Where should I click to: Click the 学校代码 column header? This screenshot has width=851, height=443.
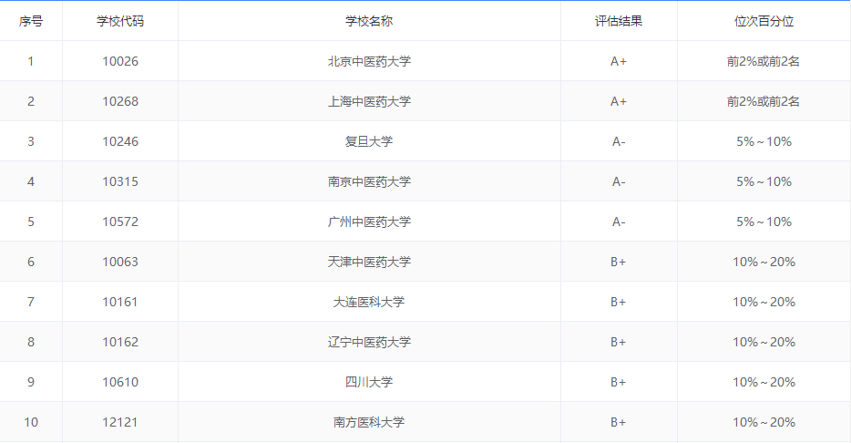tap(119, 21)
